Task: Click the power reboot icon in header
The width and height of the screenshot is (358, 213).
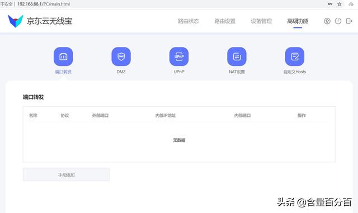Action: [x=338, y=21]
